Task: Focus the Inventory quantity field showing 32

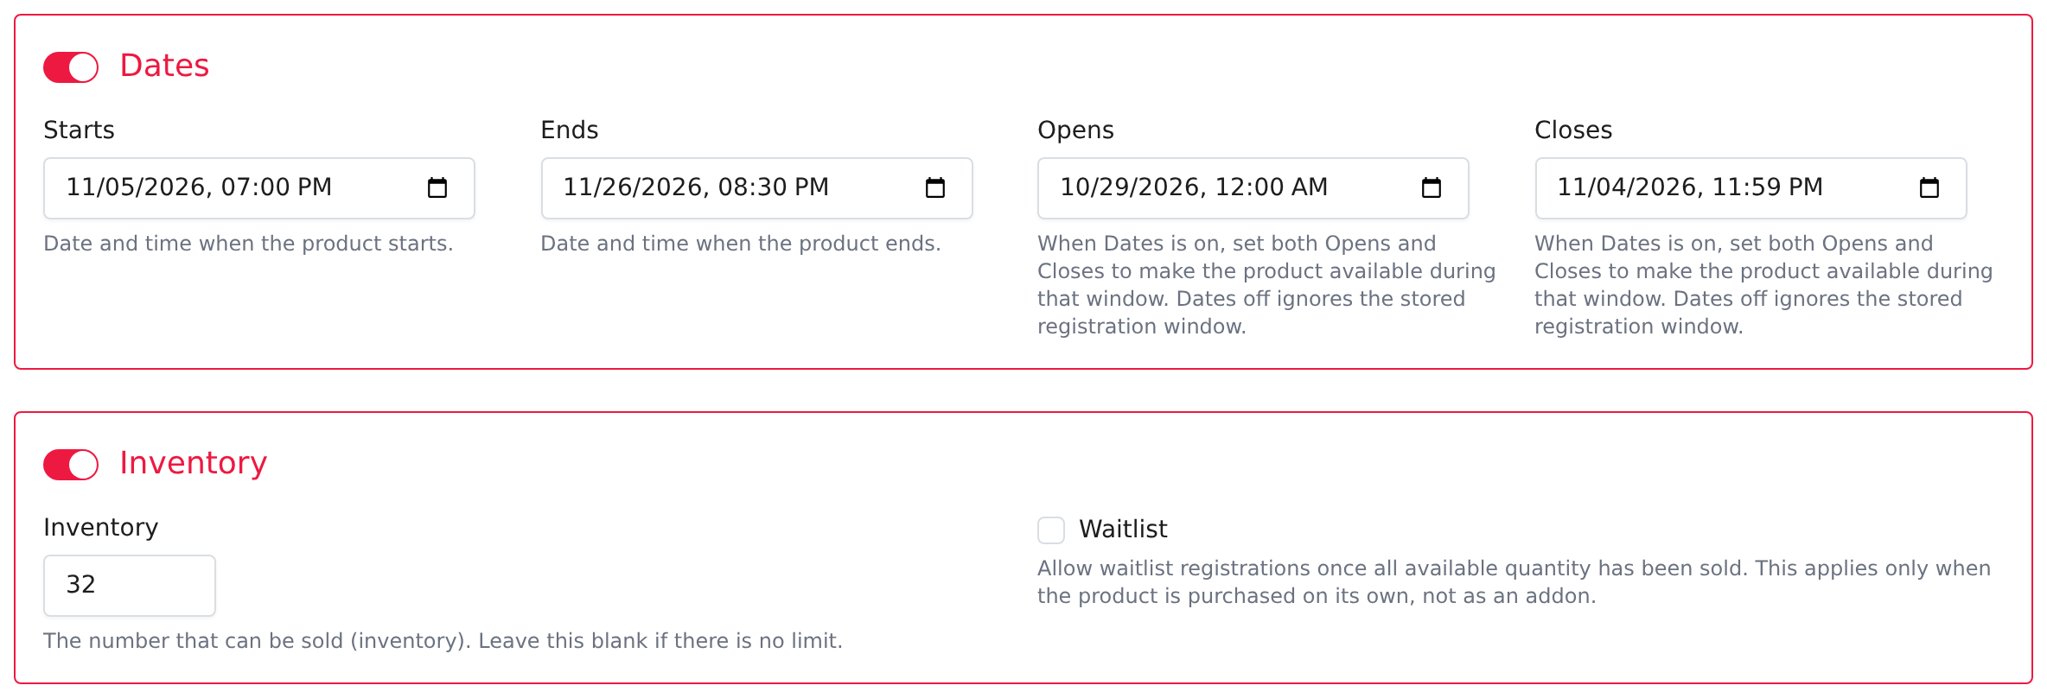Action: pyautogui.click(x=130, y=586)
